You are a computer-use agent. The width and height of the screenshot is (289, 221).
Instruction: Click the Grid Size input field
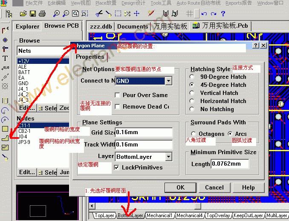pyautogui.click(x=144, y=132)
